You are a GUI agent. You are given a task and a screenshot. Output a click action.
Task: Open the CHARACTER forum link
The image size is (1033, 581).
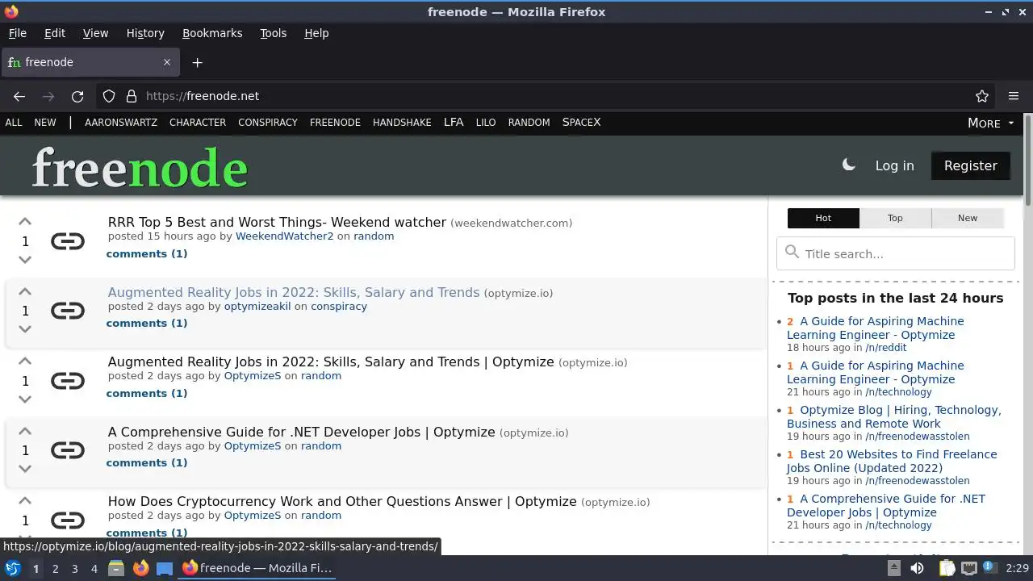pos(198,123)
